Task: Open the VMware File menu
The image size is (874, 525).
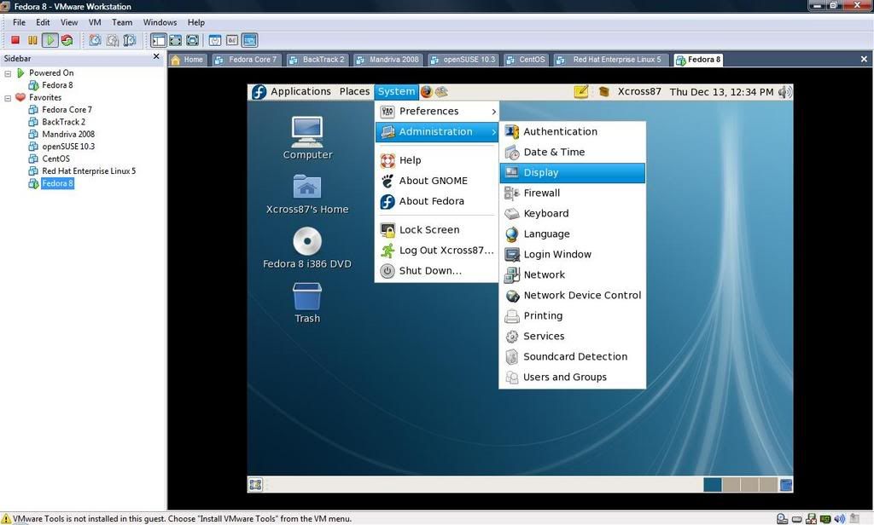Action: (19, 22)
